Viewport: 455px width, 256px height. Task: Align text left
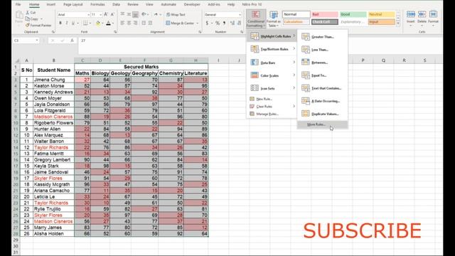coord(122,23)
